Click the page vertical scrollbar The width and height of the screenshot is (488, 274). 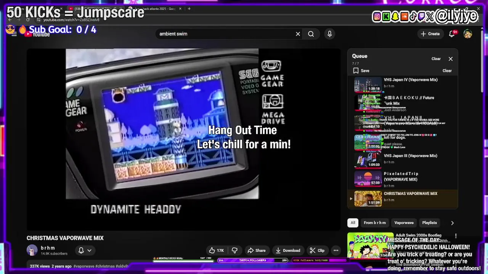pyautogui.click(x=482, y=61)
